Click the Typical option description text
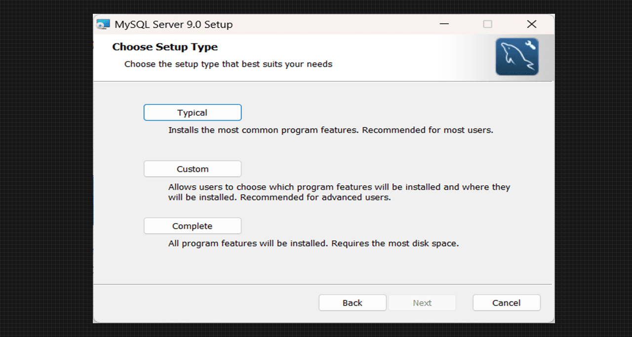 pos(330,131)
